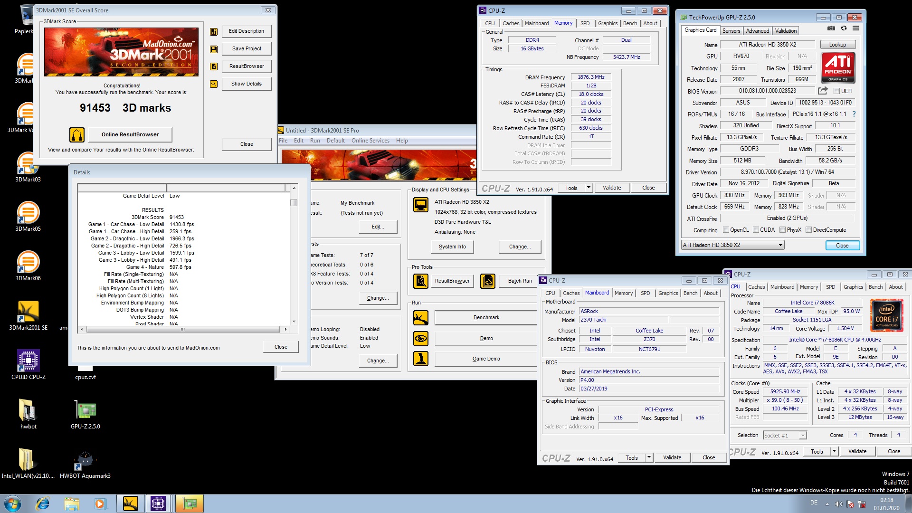
Task: Open the Socket #1 selection dropdown
Action: point(785,435)
